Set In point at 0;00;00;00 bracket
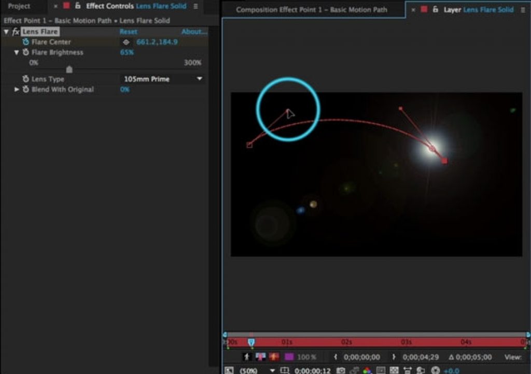531x374 pixels. (x=336, y=357)
